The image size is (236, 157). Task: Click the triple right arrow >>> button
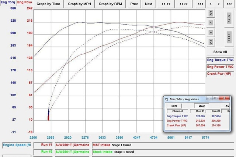pos(229,4)
